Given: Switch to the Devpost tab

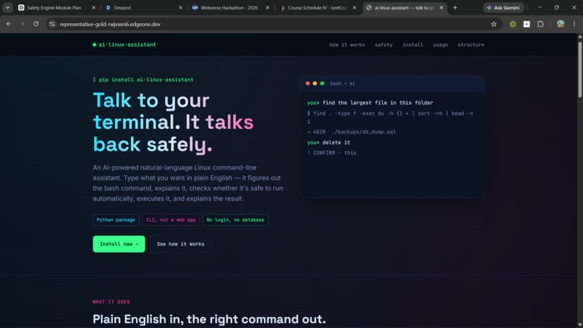Looking at the screenshot, I should click(x=141, y=7).
